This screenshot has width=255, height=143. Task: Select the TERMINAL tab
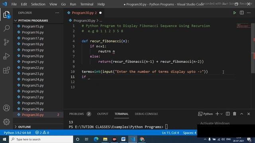click(122, 114)
